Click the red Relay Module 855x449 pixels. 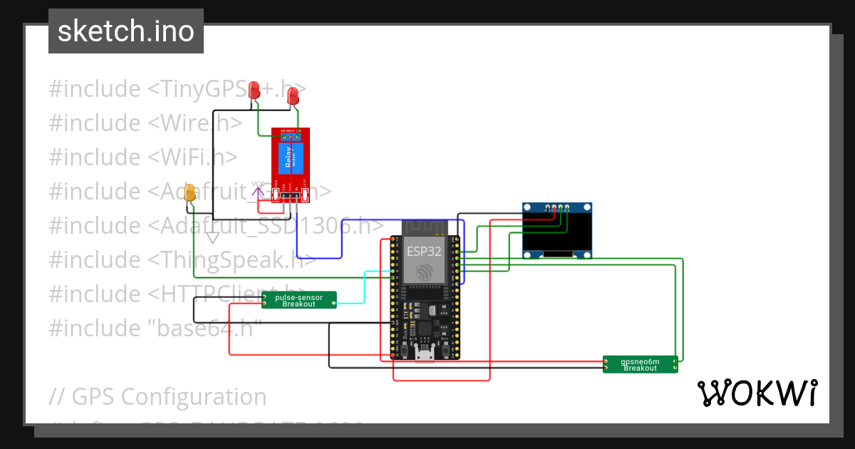coord(290,164)
